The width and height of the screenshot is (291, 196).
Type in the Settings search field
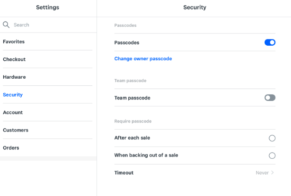(52, 24)
